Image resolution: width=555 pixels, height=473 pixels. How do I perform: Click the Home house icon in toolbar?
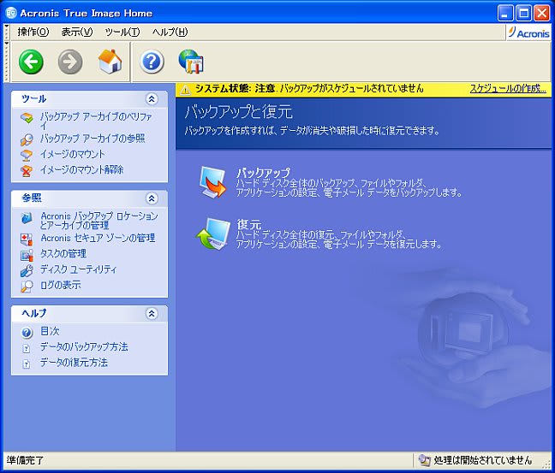tap(110, 62)
